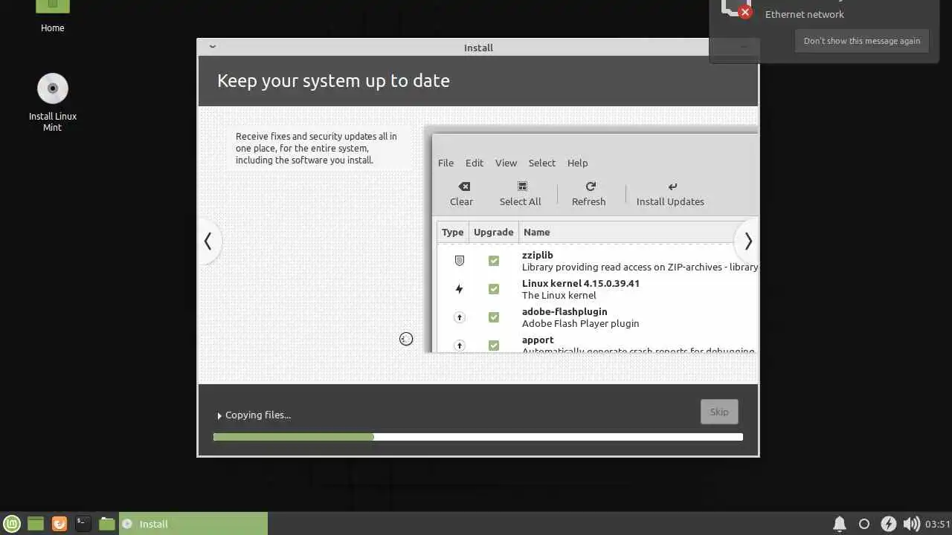The width and height of the screenshot is (952, 535).
Task: Go to previous slide with left chevron
Action: 208,241
